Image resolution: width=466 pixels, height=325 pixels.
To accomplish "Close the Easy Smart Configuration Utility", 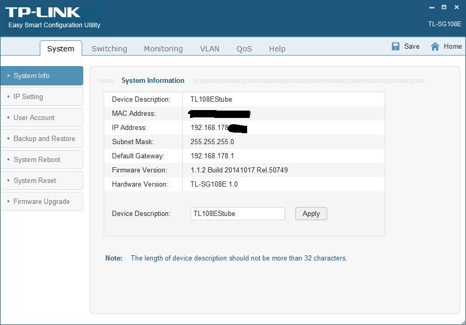I will click(x=457, y=7).
